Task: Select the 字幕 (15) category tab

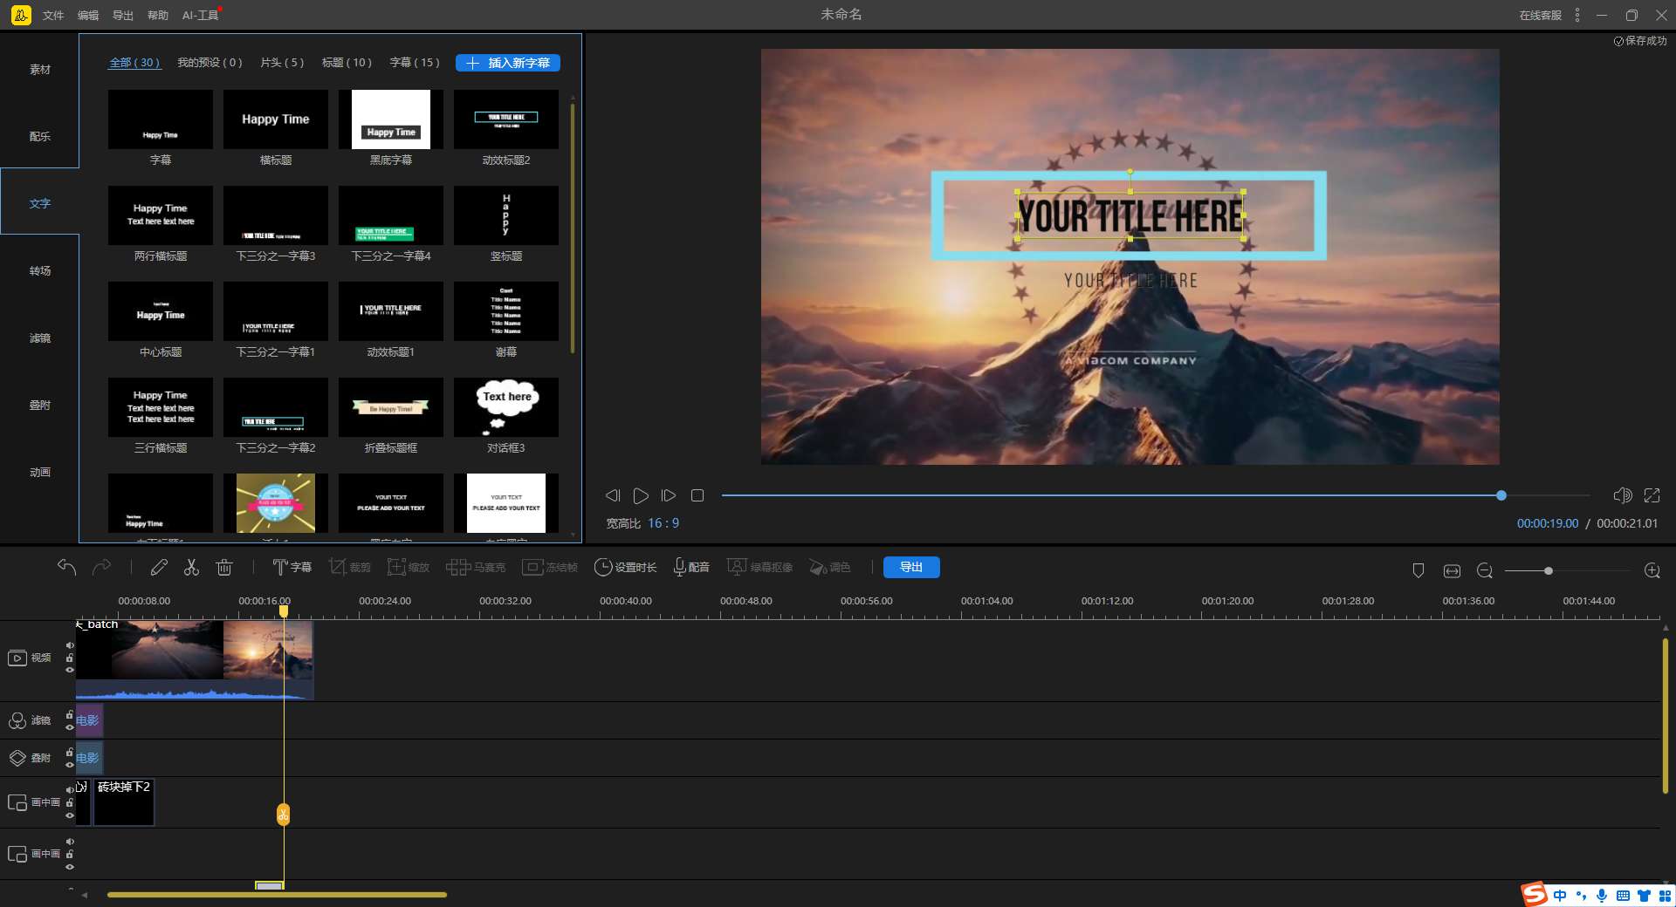Action: 415,63
